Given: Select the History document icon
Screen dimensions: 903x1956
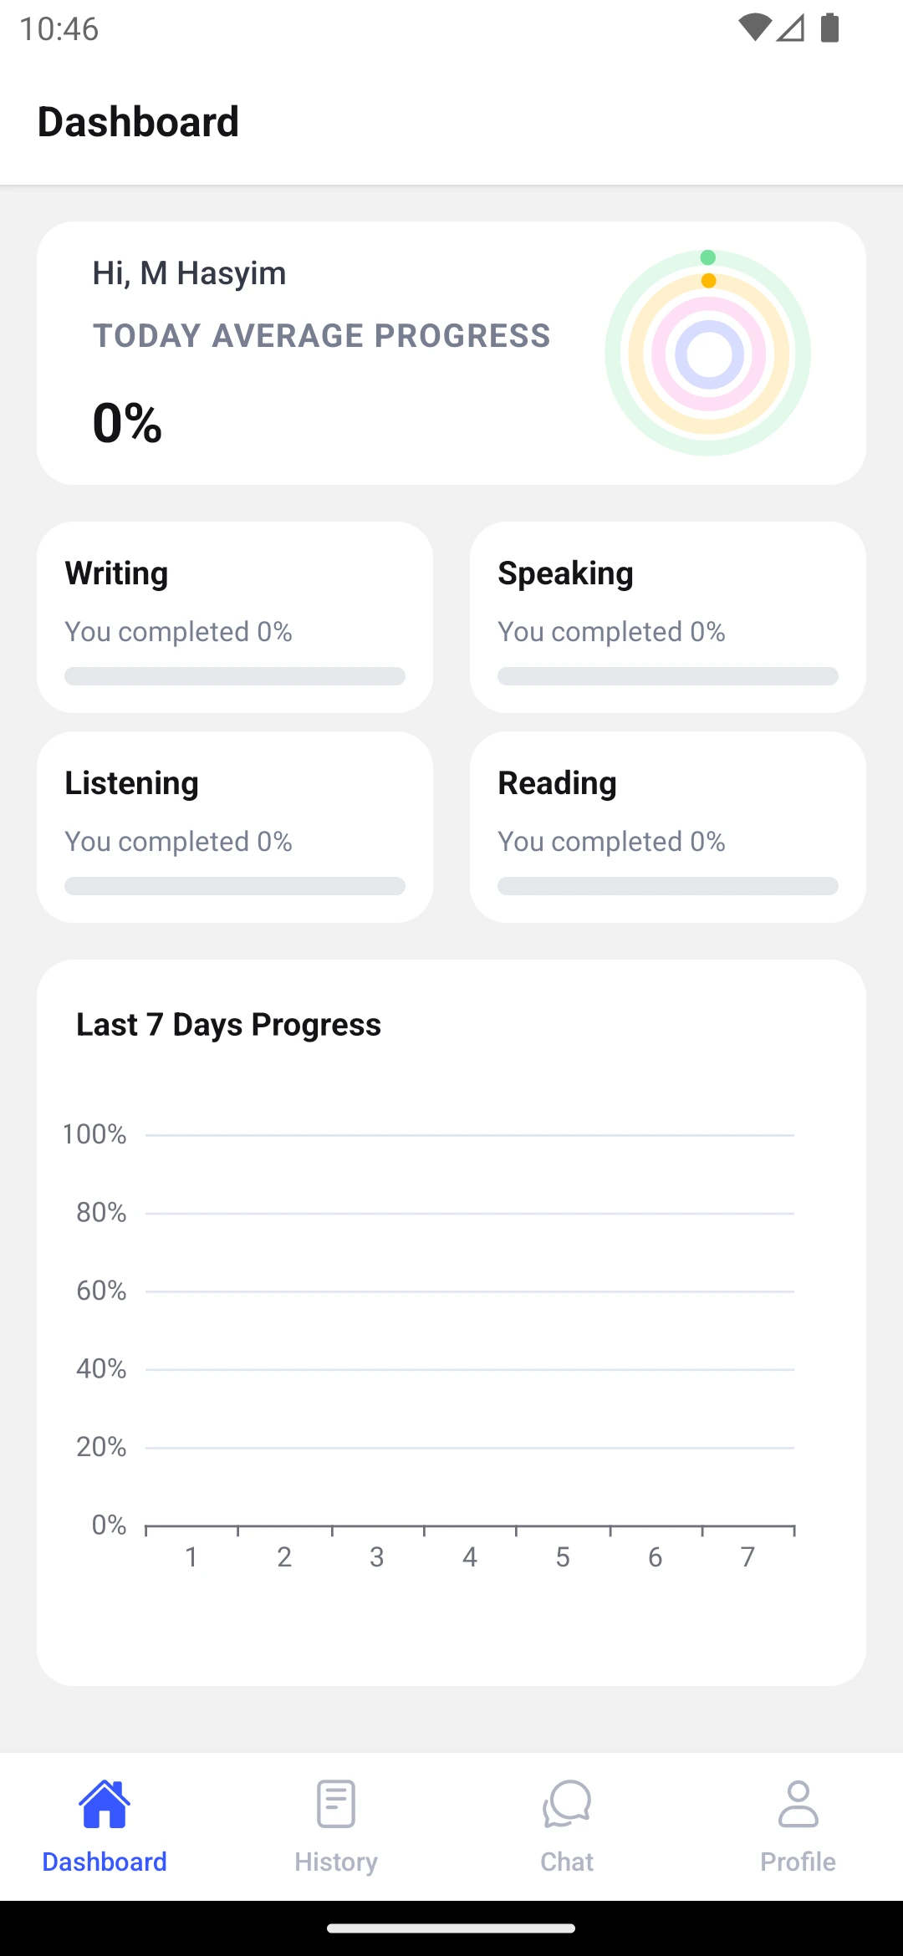Looking at the screenshot, I should pos(335,1803).
